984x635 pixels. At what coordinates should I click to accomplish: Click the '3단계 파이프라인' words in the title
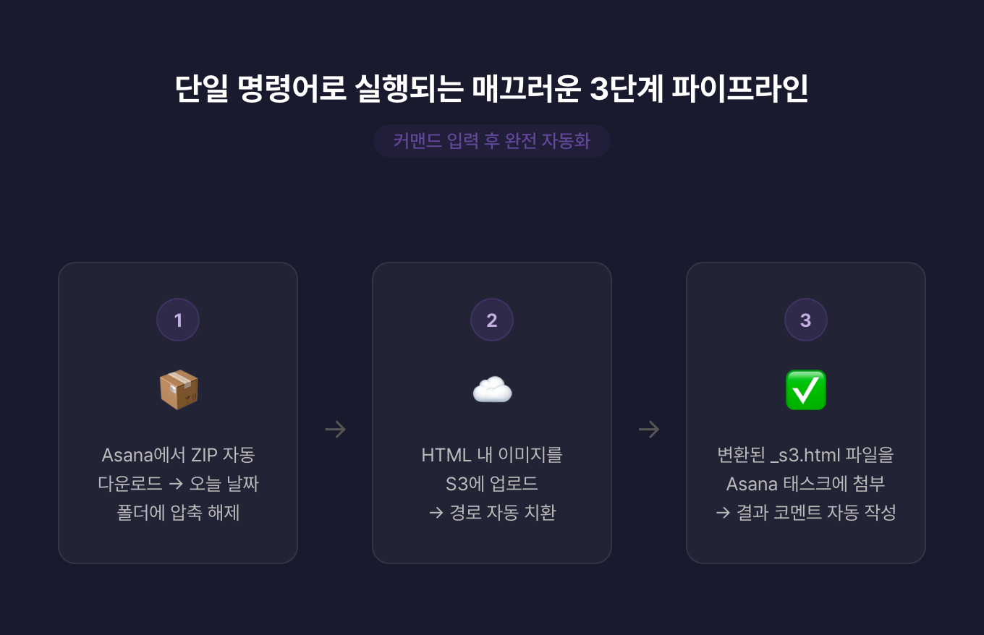[699, 89]
